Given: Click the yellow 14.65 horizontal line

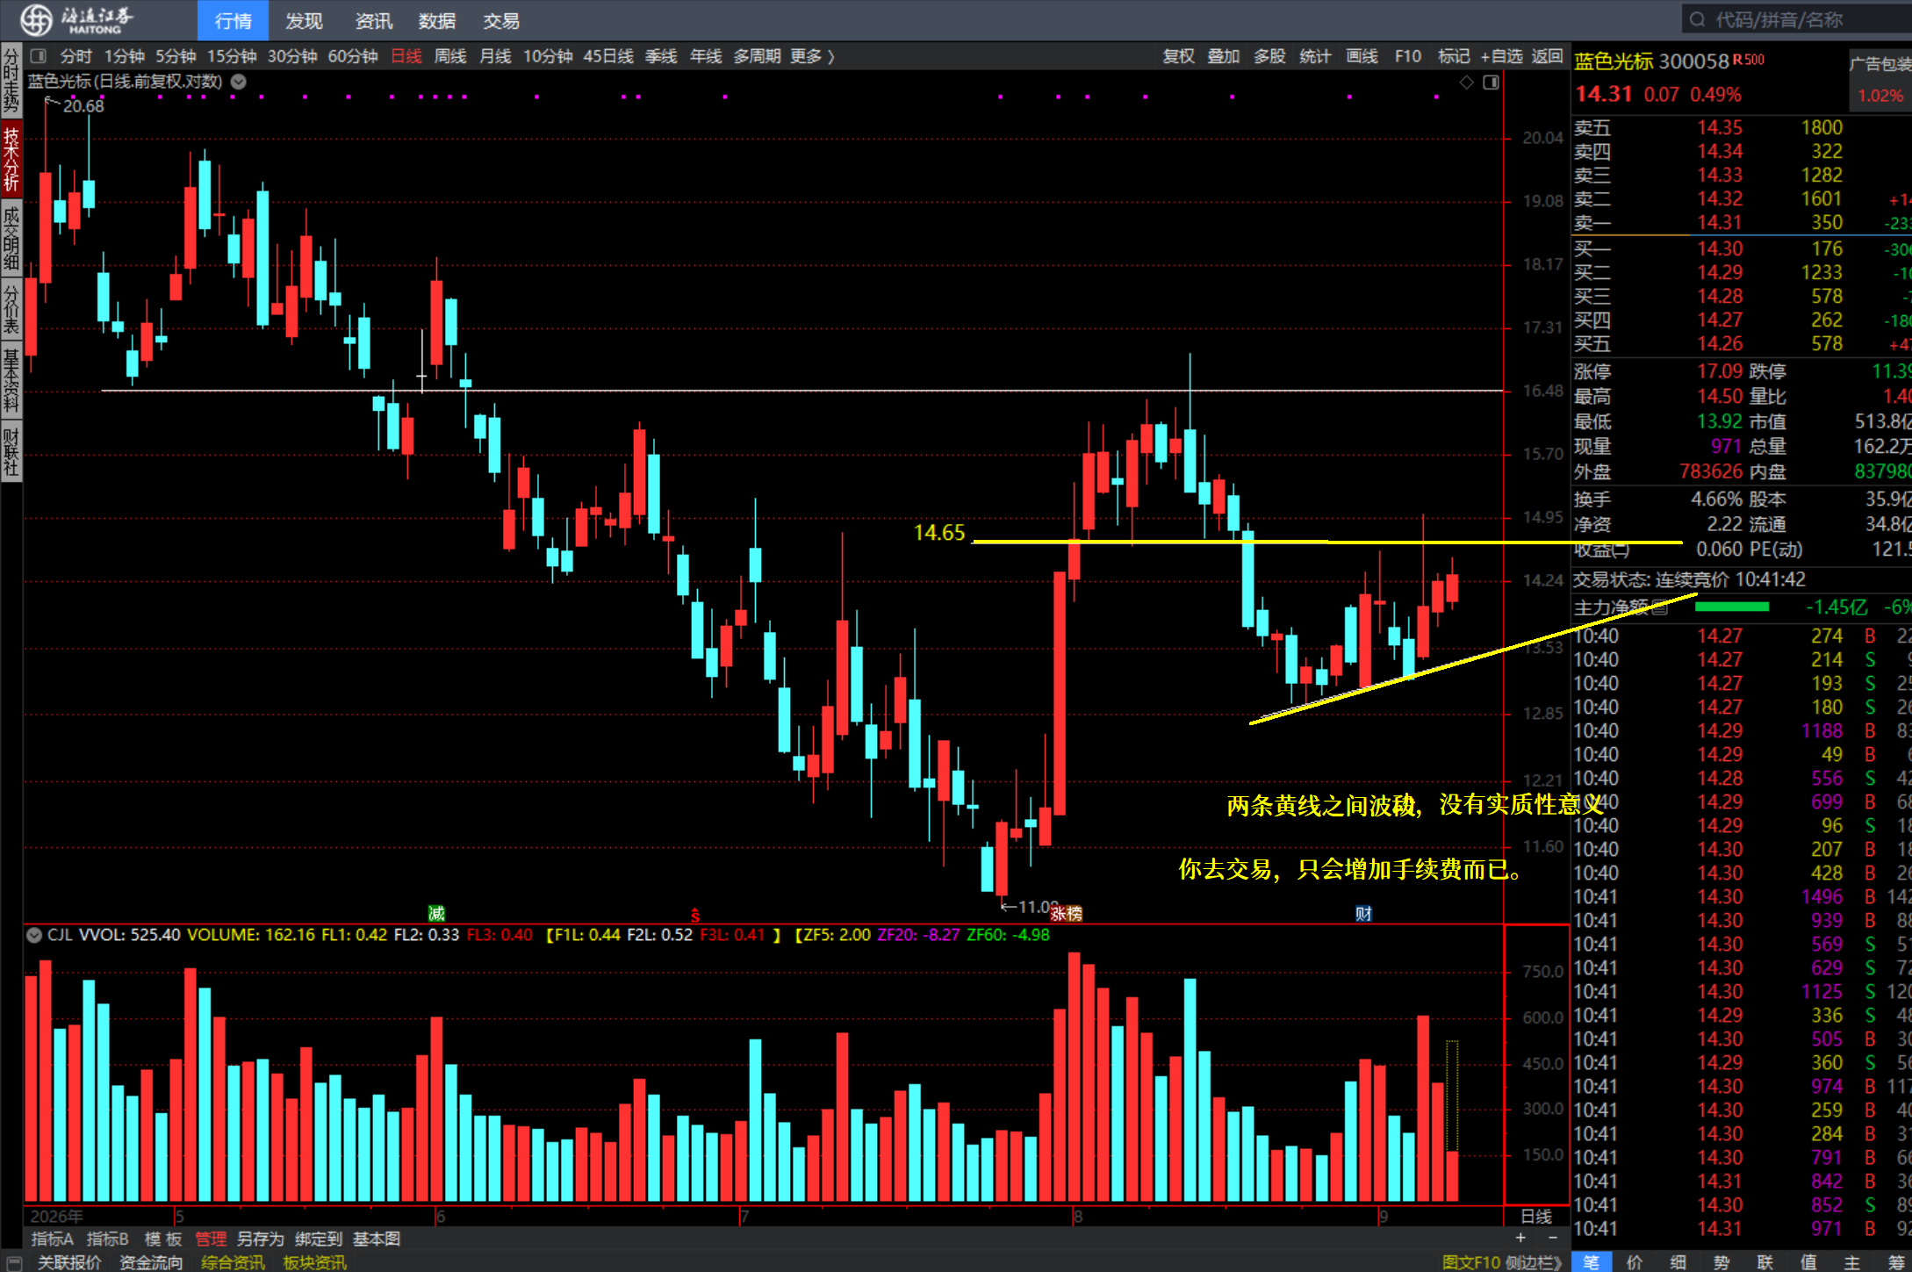Looking at the screenshot, I should (x=1326, y=542).
